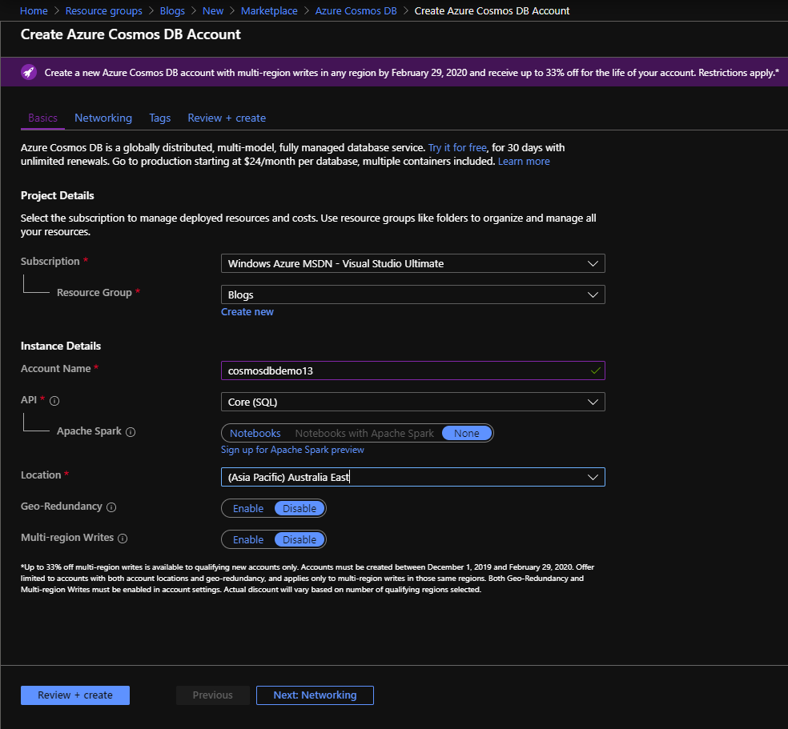Viewport: 788px width, 729px height.
Task: Enable Multi-region Writes
Action: (x=248, y=539)
